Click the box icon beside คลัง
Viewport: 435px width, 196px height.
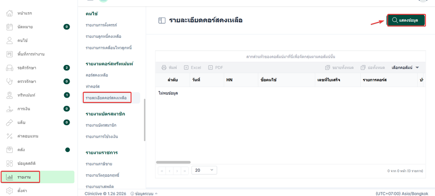pyautogui.click(x=10, y=150)
